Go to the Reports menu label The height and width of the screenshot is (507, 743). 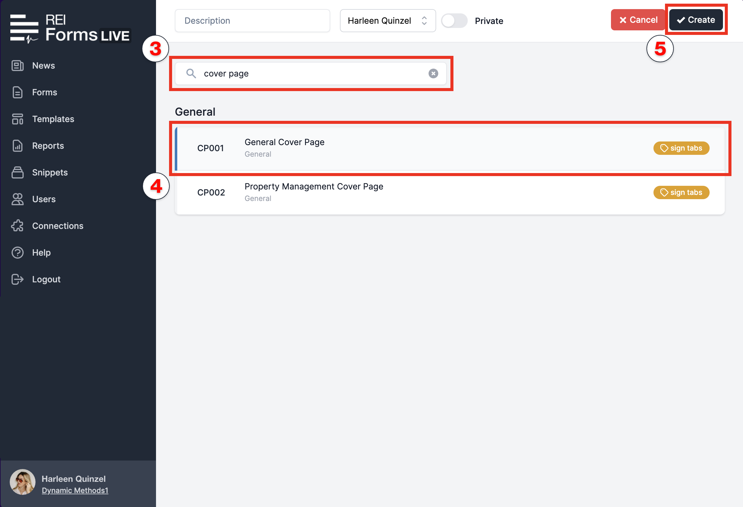pos(48,146)
